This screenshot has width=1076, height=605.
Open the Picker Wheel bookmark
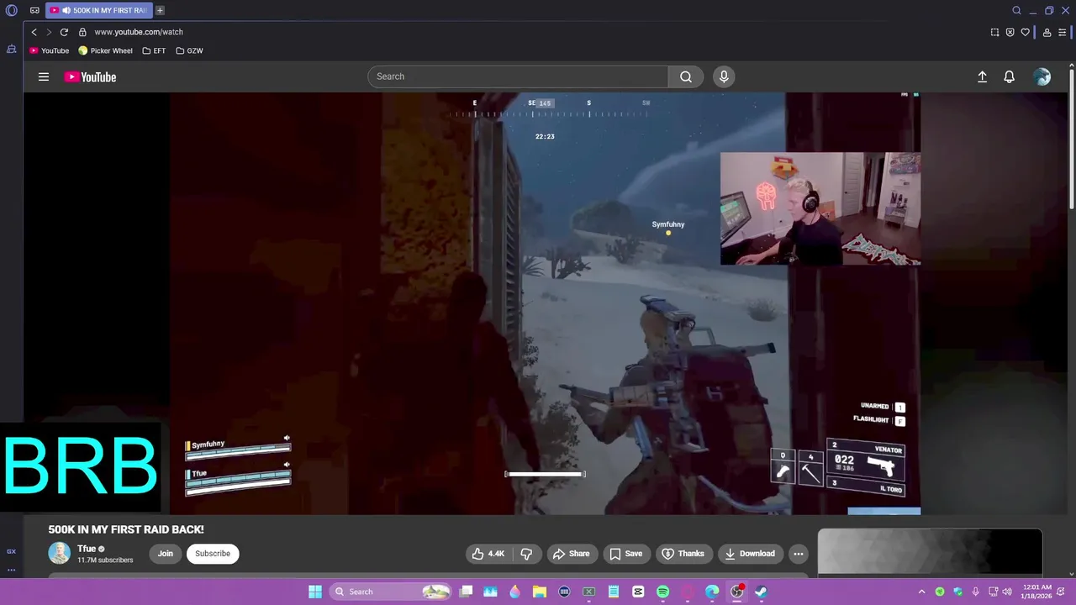106,50
